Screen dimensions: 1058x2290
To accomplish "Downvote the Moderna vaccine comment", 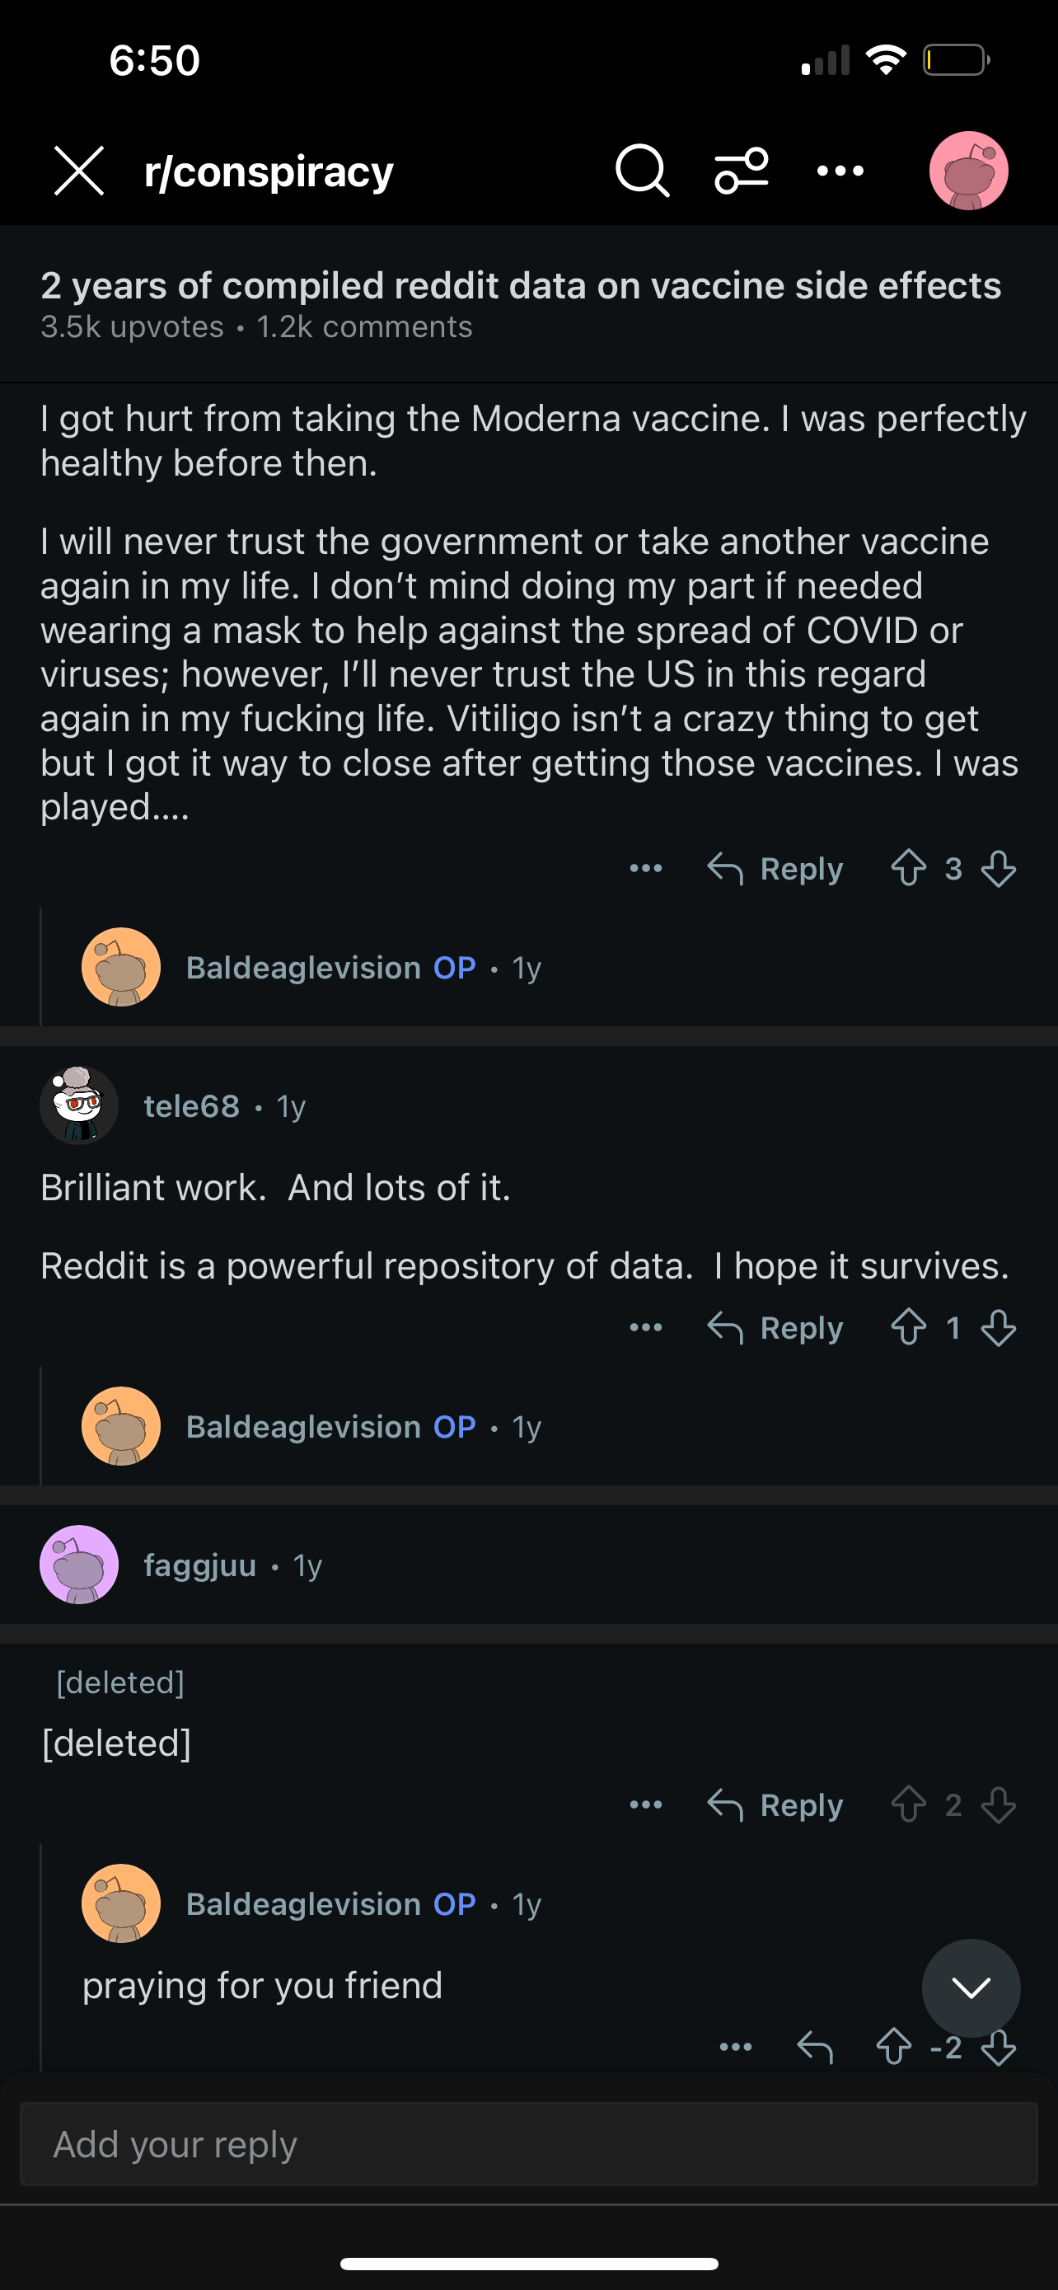I will coord(999,869).
